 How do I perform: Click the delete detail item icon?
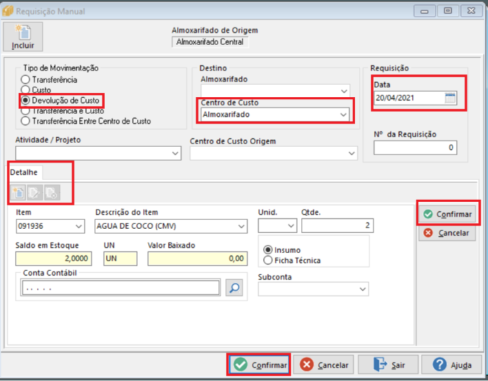click(52, 192)
